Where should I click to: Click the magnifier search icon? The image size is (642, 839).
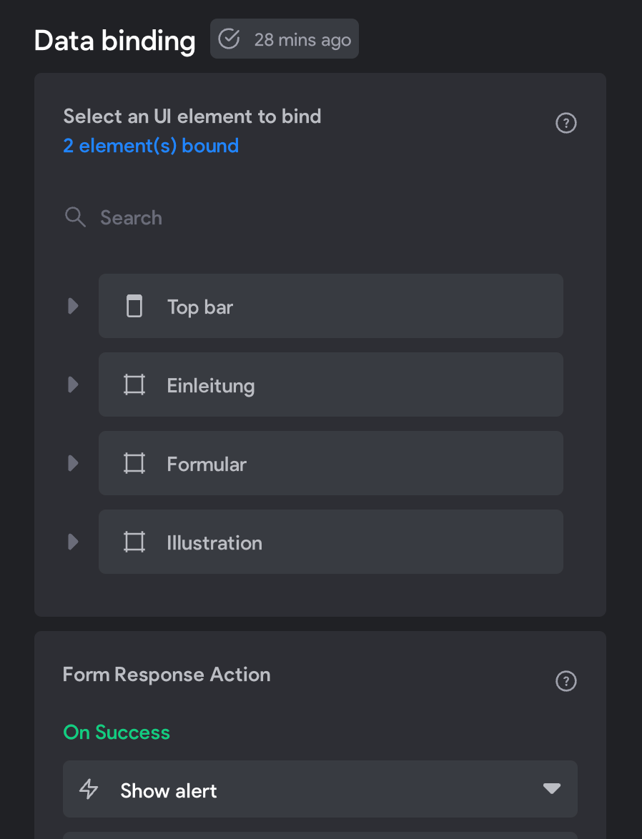click(x=75, y=217)
